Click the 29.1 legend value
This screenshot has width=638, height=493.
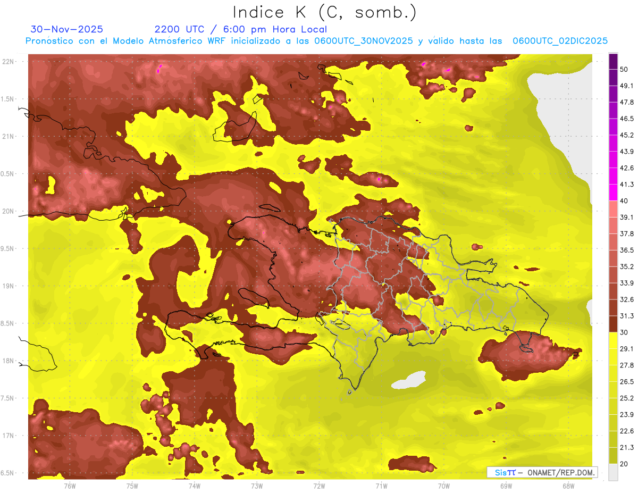[626, 349]
